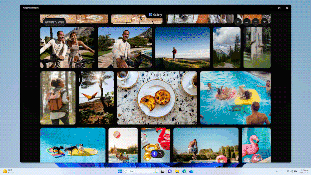Open the cloudy mountain pine tree photo
This screenshot has width=311, height=175.
(x=227, y=48)
